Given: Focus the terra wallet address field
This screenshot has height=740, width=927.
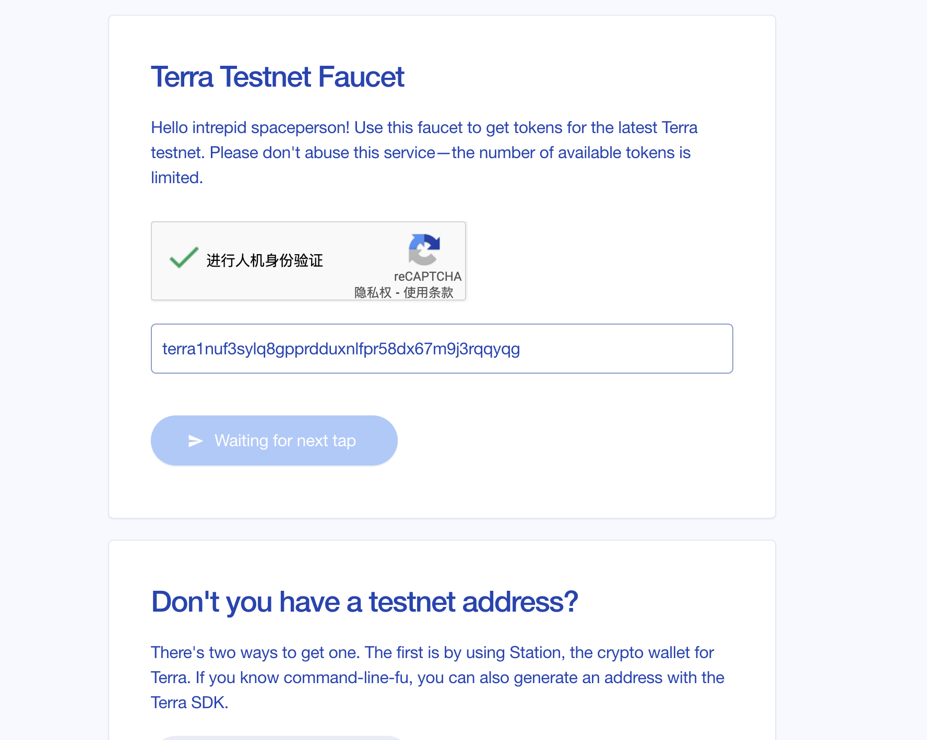Looking at the screenshot, I should (442, 349).
